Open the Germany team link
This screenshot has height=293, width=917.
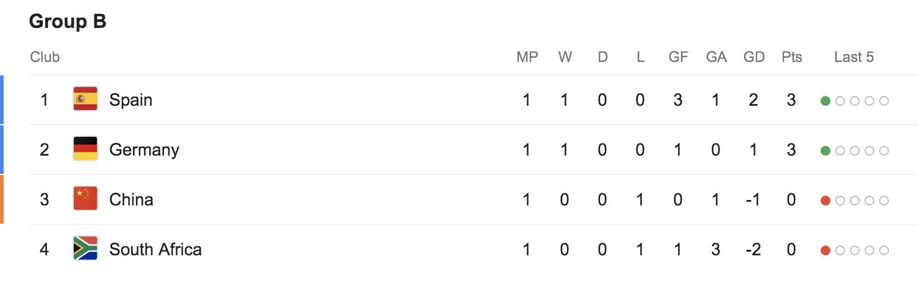point(144,150)
